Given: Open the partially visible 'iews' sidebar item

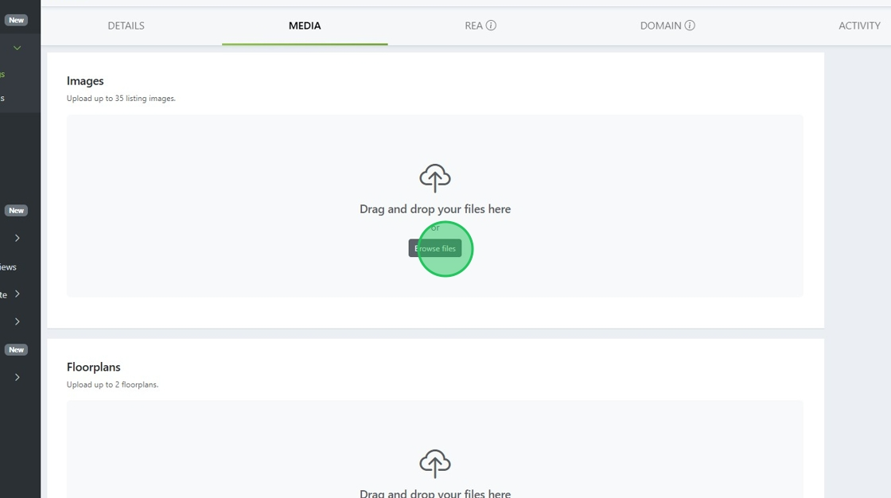Looking at the screenshot, I should pyautogui.click(x=8, y=267).
